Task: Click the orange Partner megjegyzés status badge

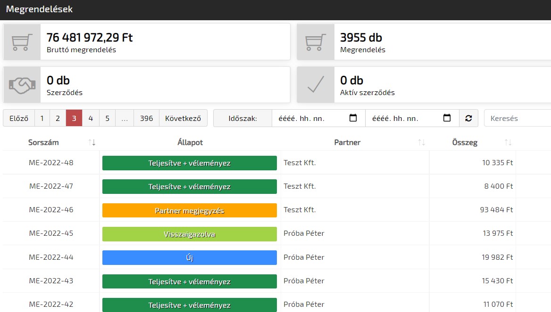Action: [x=189, y=210]
